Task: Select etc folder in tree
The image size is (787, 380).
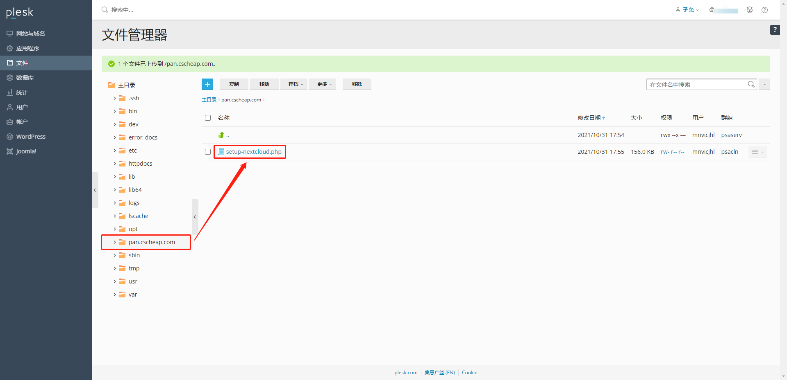Action: [132, 151]
